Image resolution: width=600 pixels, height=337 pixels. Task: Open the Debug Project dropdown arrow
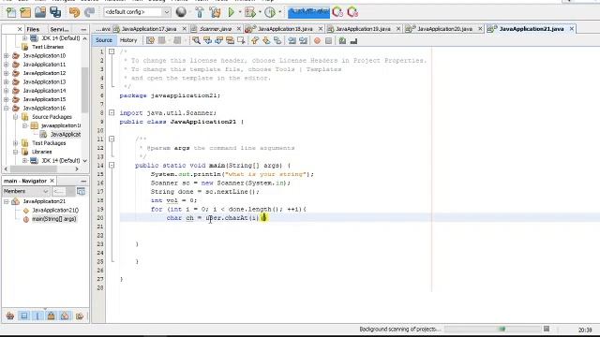(x=260, y=12)
